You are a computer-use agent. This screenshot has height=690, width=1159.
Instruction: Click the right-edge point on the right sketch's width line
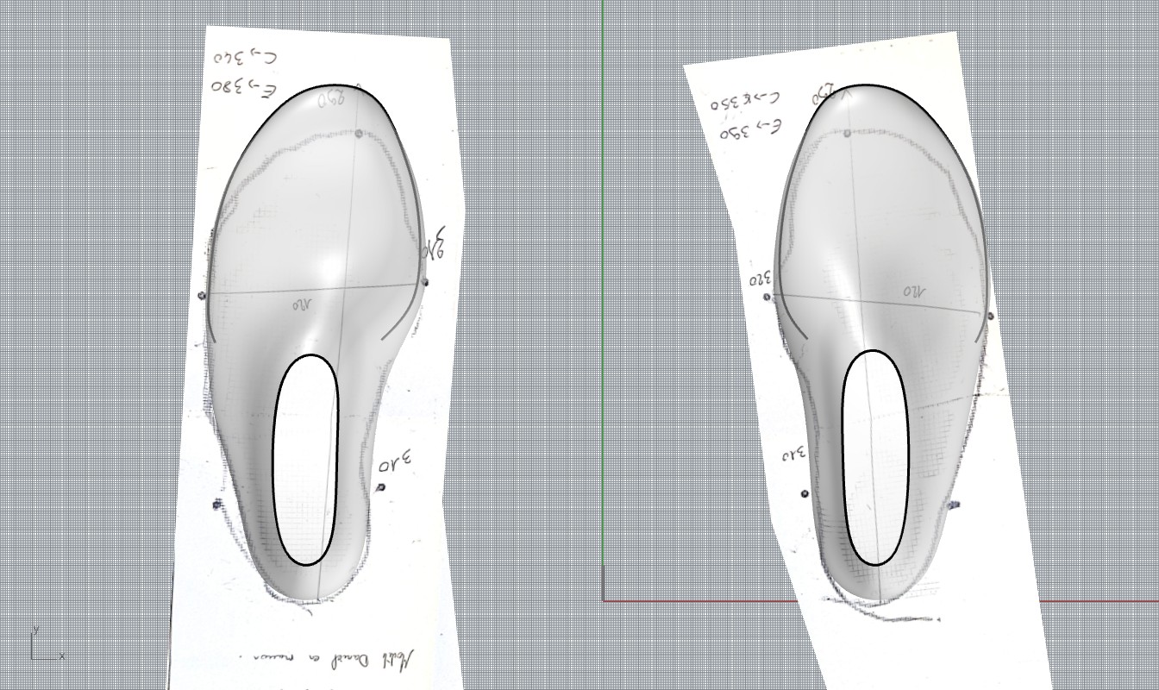(990, 317)
